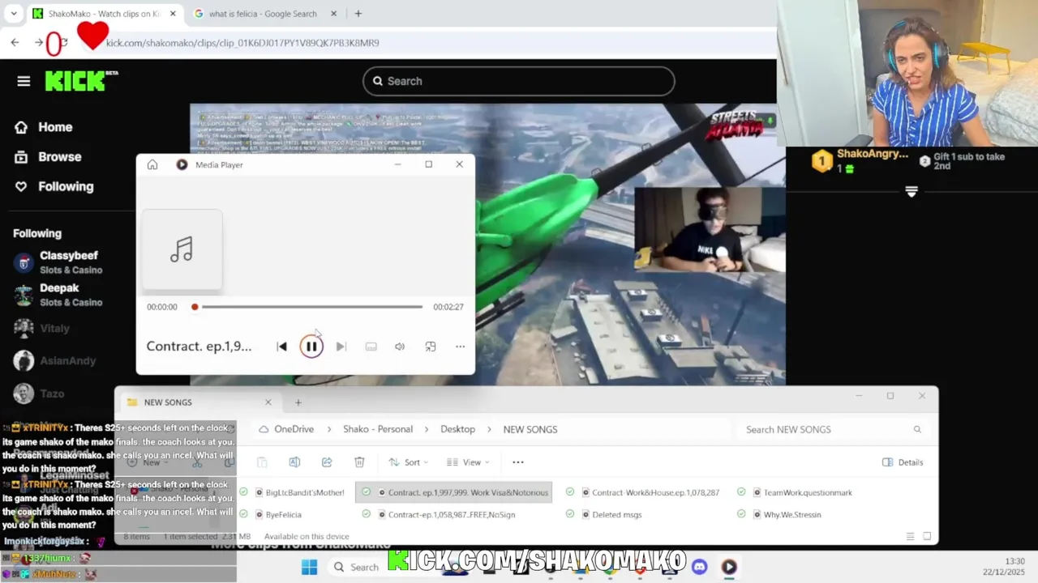Click Share icon in Explorer toolbar
This screenshot has width=1038, height=583.
327,462
